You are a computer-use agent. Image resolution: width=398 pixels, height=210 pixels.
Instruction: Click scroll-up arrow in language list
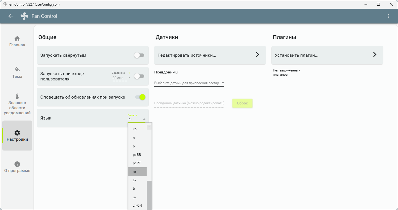coord(149,127)
